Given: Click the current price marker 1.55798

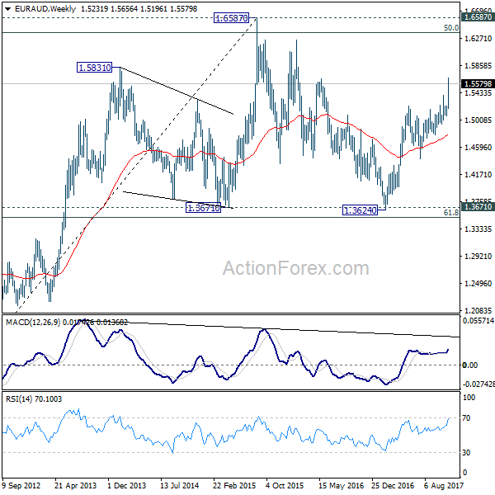Looking at the screenshot, I should coord(478,84).
